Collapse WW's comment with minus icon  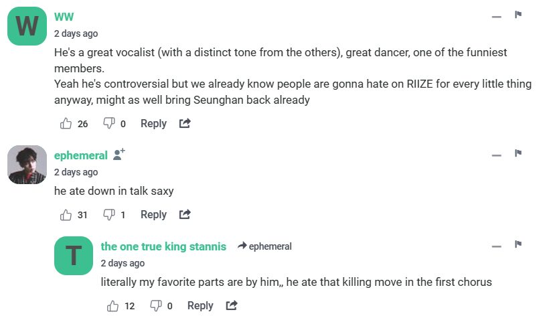point(496,16)
